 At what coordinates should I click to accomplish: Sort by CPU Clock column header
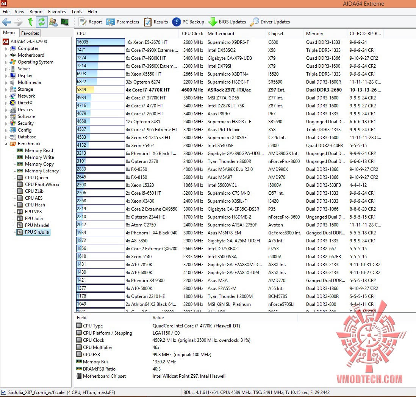pos(192,34)
